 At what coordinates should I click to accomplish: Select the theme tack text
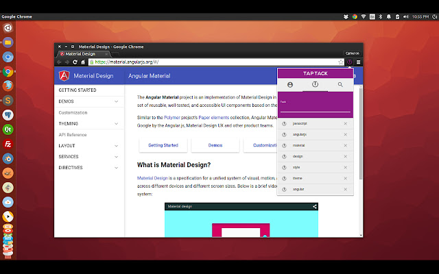[x=297, y=178]
